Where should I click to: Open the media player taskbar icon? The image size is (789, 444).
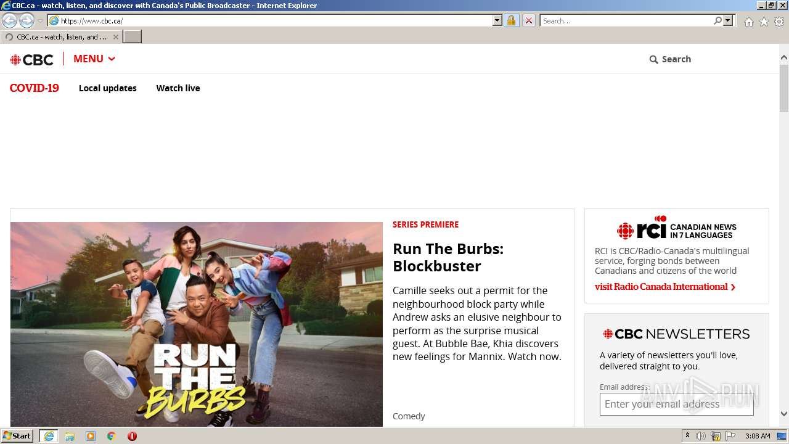point(91,436)
